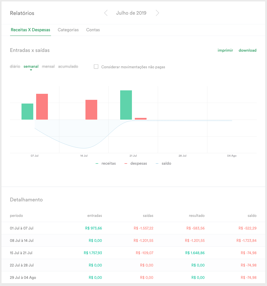Switch to the Contas tab
Viewport: 267px width, 286px height.
93,30
